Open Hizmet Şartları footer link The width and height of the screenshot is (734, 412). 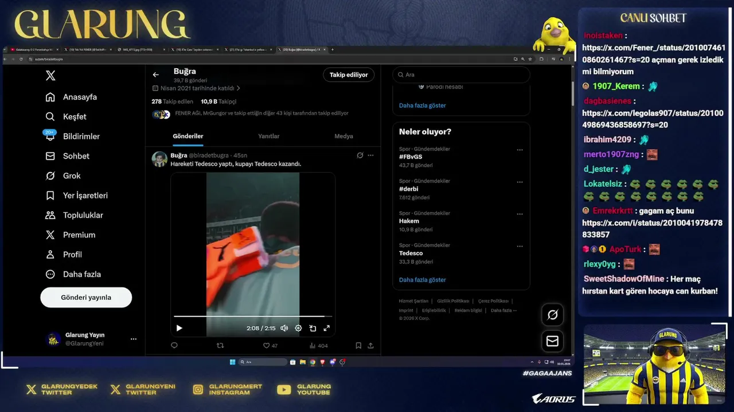coord(413,301)
